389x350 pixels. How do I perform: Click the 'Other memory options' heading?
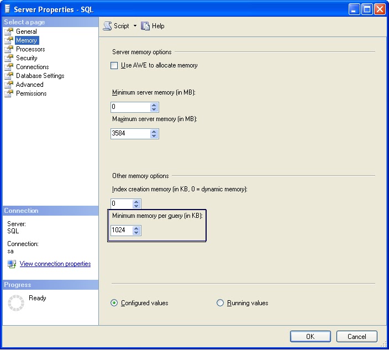(x=140, y=176)
